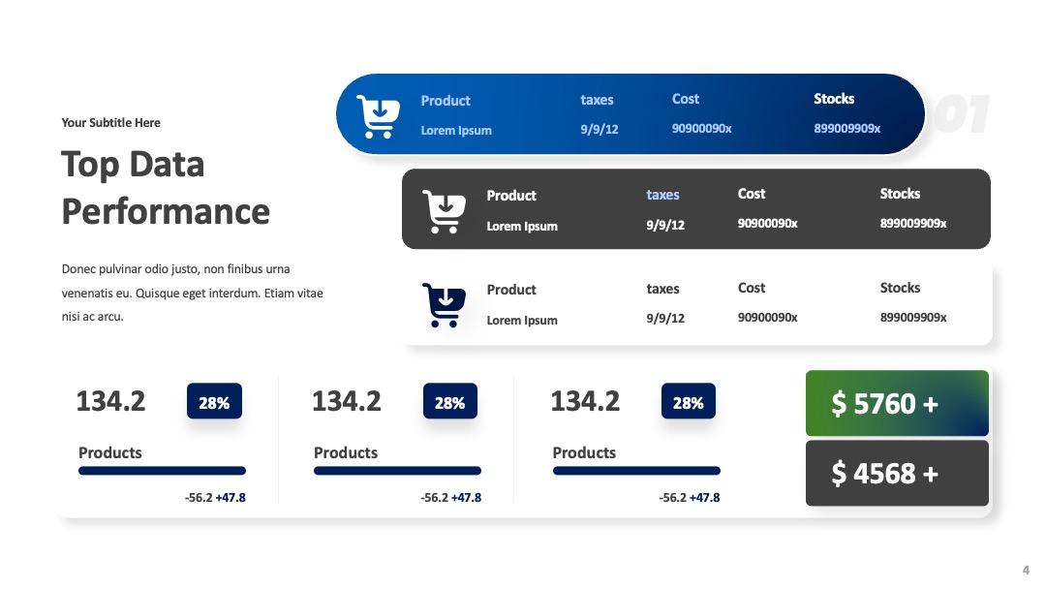The image size is (1046, 589).
Task: Click '899009909x' value in the white row
Action: 913,318
